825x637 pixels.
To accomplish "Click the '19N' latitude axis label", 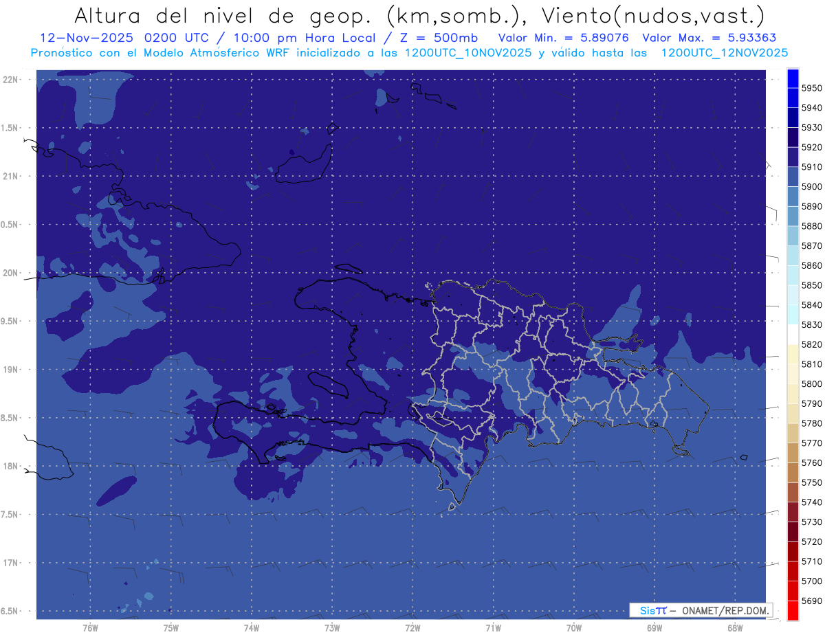I will [x=10, y=369].
